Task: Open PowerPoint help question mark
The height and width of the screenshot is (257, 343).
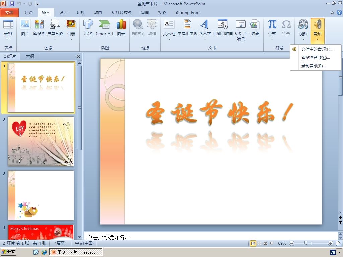Action: tap(339, 12)
